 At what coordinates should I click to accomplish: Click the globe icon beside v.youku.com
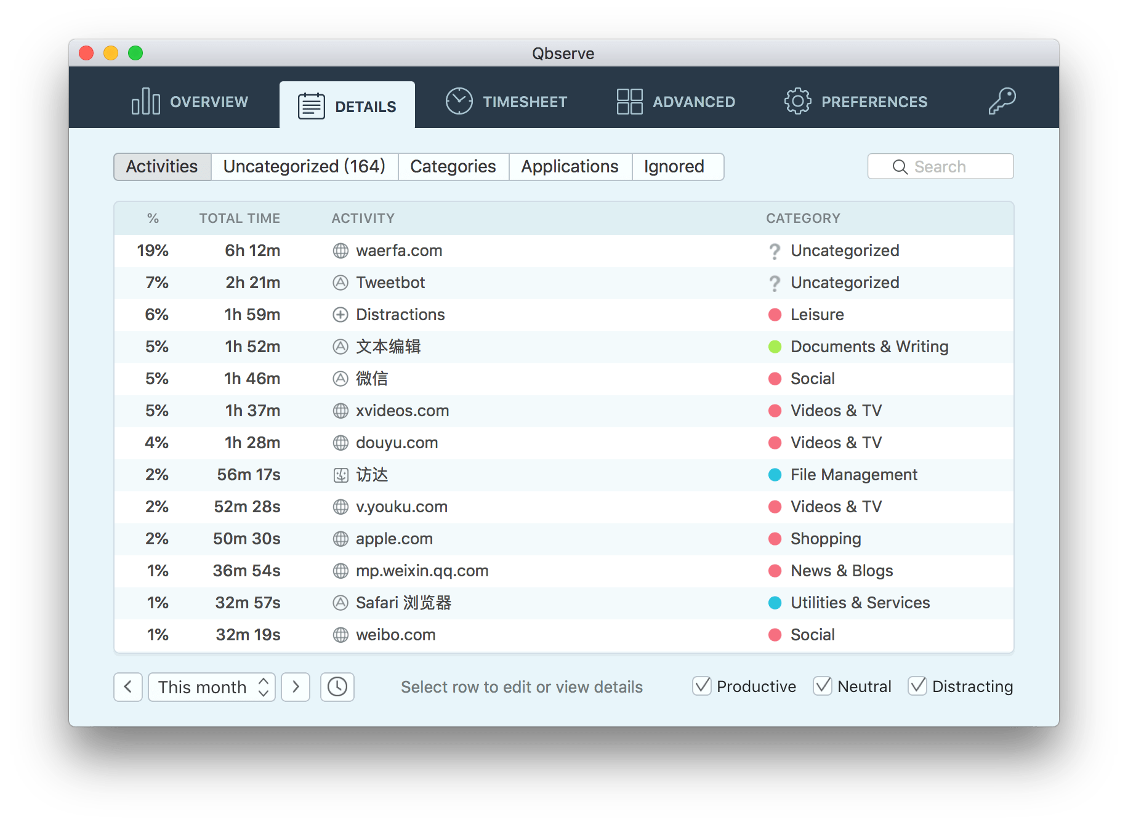coord(340,507)
